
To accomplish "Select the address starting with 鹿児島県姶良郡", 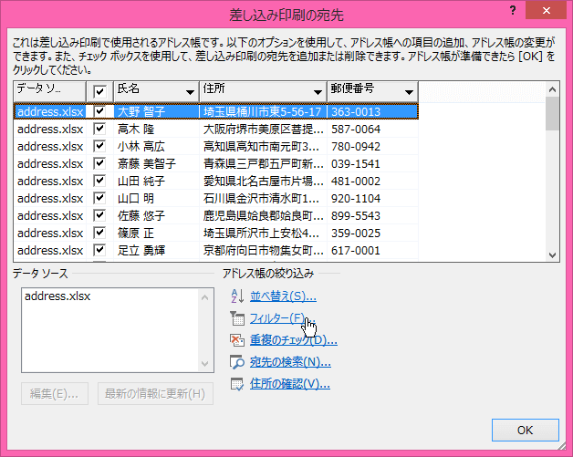I will click(263, 216).
